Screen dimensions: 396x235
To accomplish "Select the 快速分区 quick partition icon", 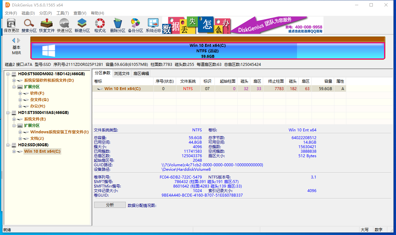I will point(64,26).
